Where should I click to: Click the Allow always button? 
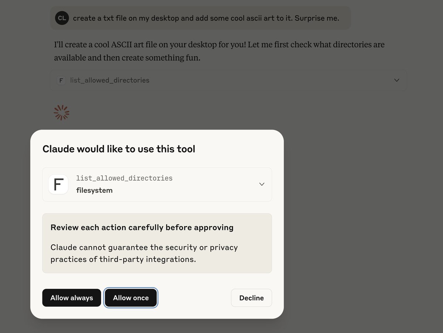[72, 298]
